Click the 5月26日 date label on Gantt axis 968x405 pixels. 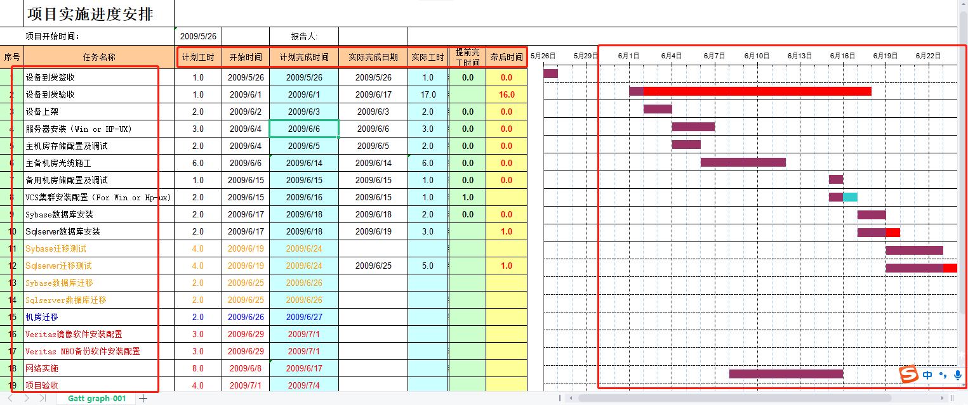pyautogui.click(x=543, y=56)
